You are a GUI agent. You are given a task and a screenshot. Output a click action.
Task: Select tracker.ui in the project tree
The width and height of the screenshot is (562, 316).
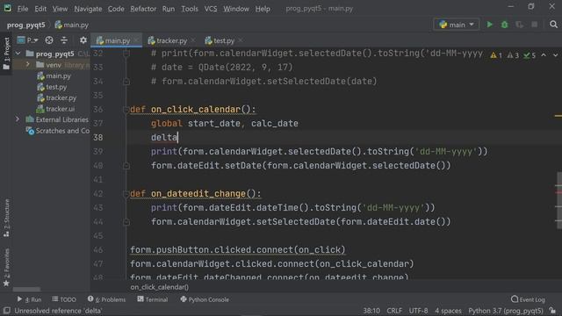pyautogui.click(x=55, y=109)
